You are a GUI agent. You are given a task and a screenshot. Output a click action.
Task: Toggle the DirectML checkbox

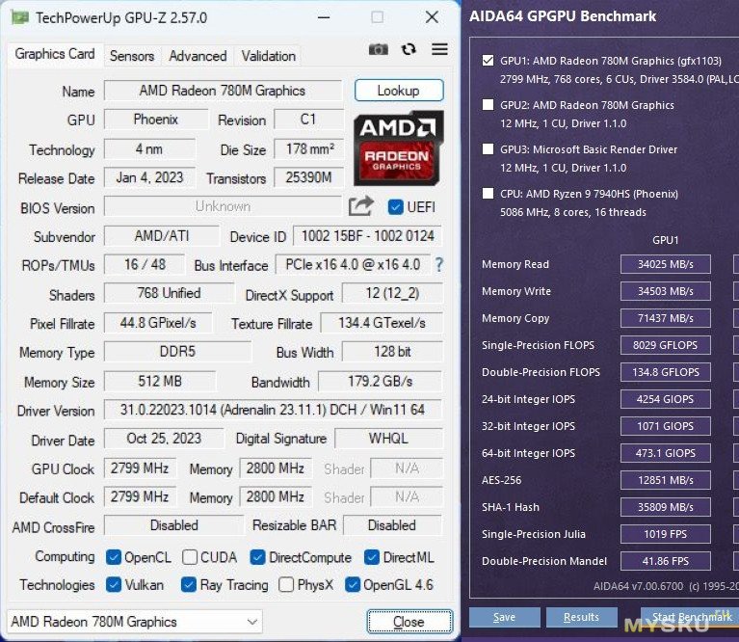pyautogui.click(x=372, y=557)
